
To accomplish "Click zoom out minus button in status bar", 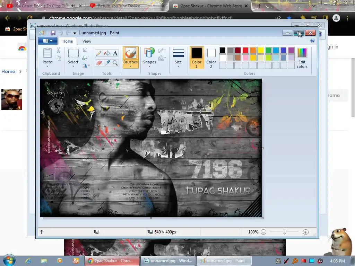I will 263,232.
